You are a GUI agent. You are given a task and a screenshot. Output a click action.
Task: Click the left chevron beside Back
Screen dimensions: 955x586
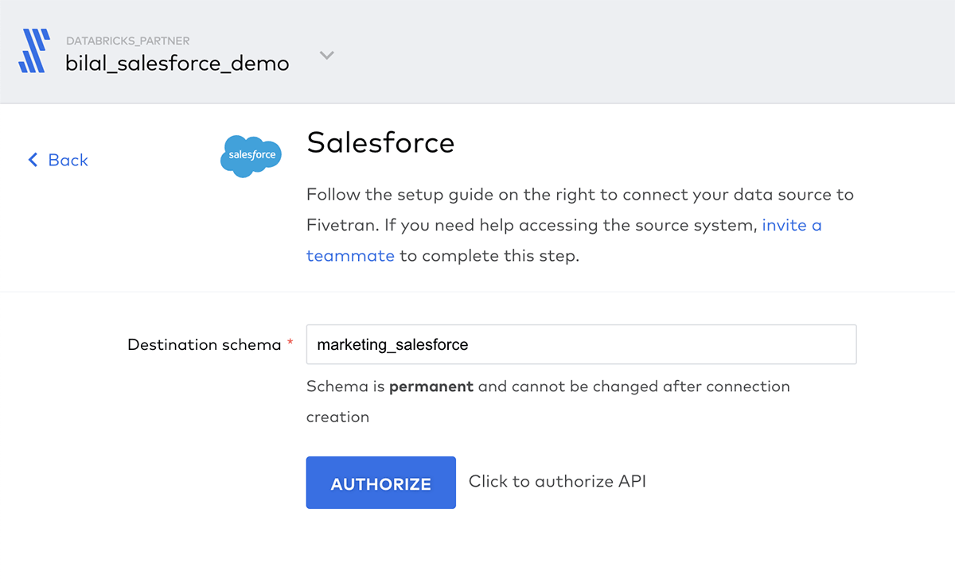(33, 160)
